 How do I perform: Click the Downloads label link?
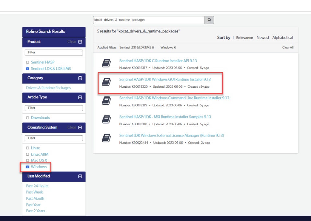(40, 118)
